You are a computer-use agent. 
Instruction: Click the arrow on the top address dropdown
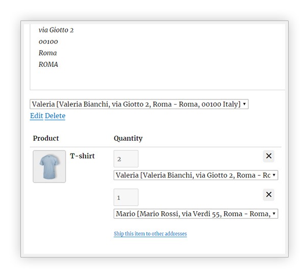click(244, 104)
